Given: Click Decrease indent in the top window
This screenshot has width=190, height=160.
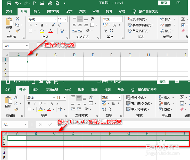Looking at the screenshot, I should tap(75, 31).
